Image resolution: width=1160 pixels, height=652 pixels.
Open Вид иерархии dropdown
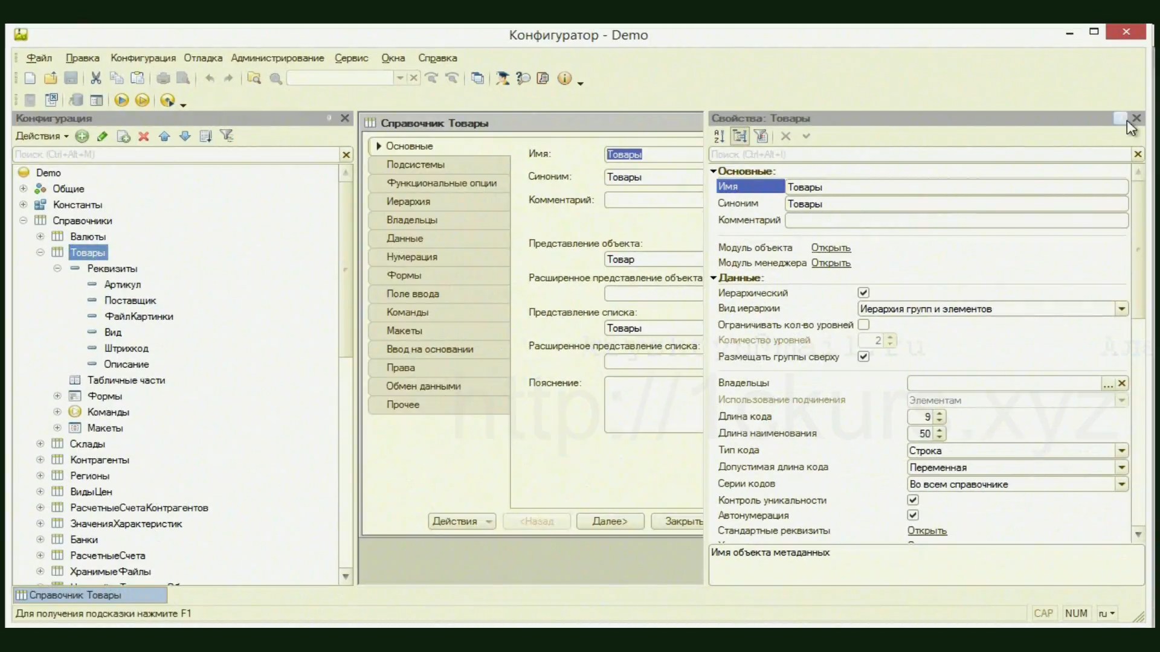point(1121,309)
